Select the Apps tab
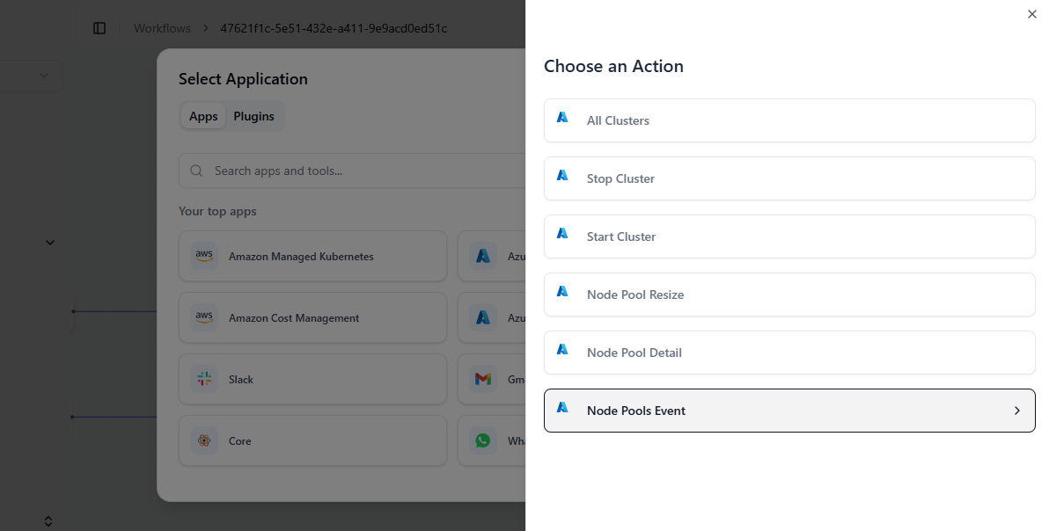Image resolution: width=1049 pixels, height=531 pixels. point(203,116)
